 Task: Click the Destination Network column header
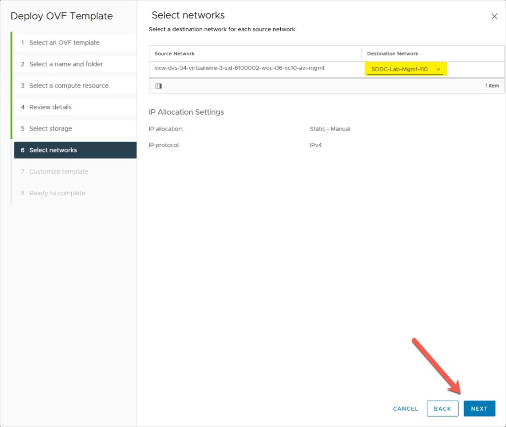[x=392, y=53]
